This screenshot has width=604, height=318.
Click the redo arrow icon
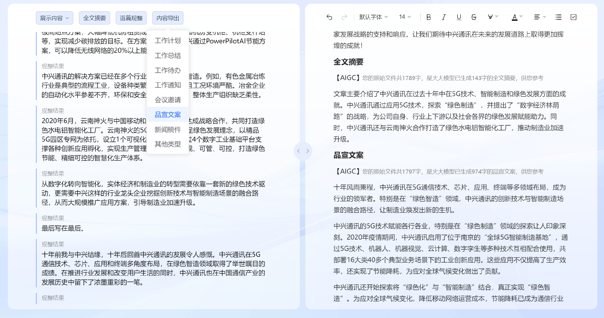[344, 17]
